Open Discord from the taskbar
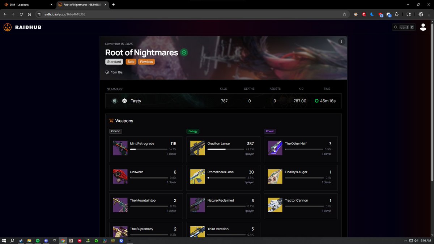This screenshot has width=434, height=244. pos(46,240)
